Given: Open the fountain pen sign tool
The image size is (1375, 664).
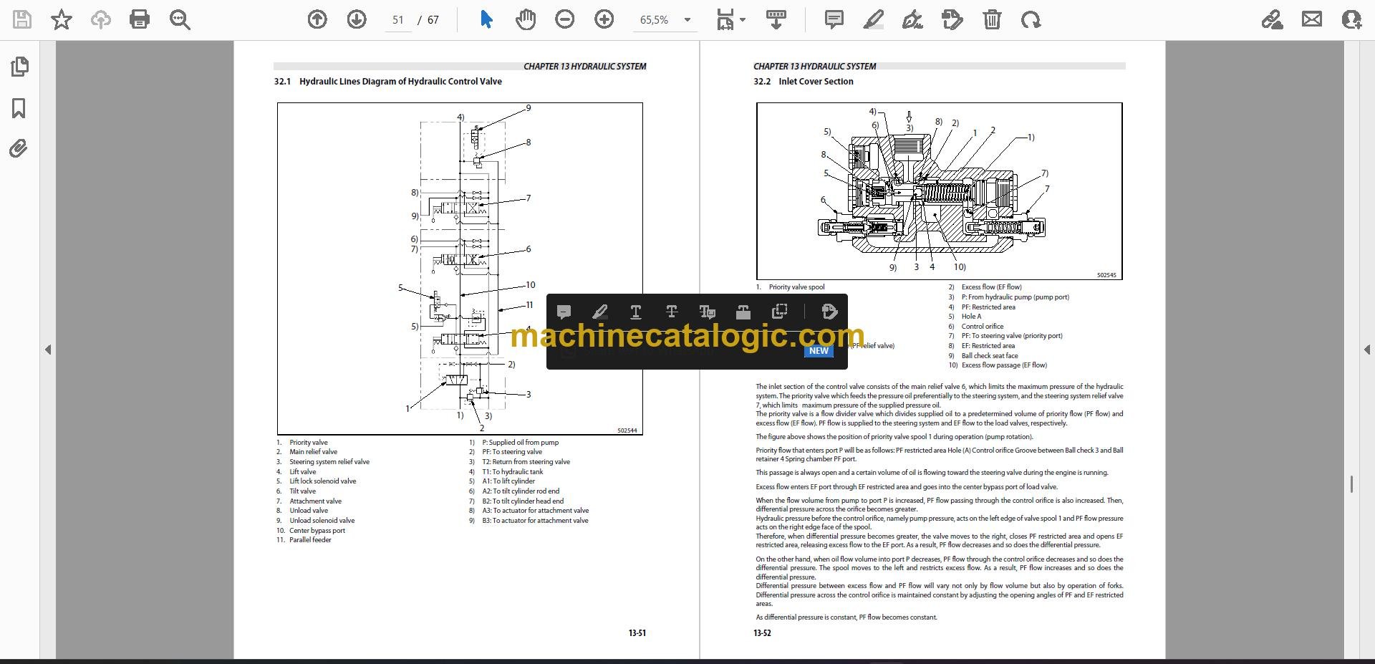Looking at the screenshot, I should [x=912, y=20].
